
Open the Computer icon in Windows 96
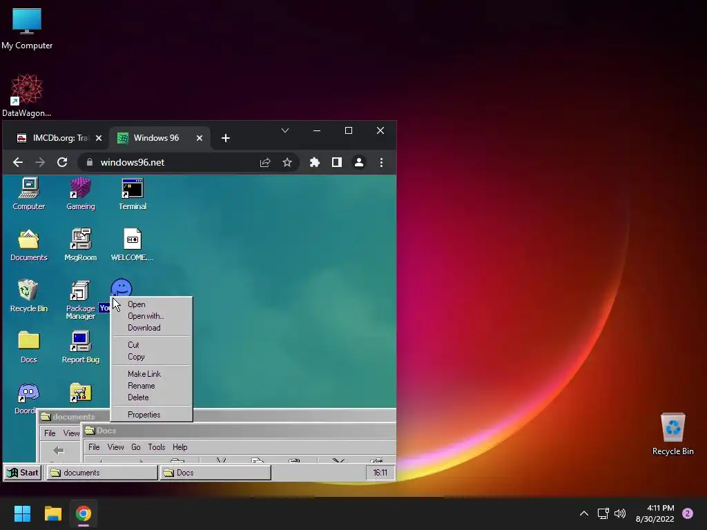click(x=29, y=194)
